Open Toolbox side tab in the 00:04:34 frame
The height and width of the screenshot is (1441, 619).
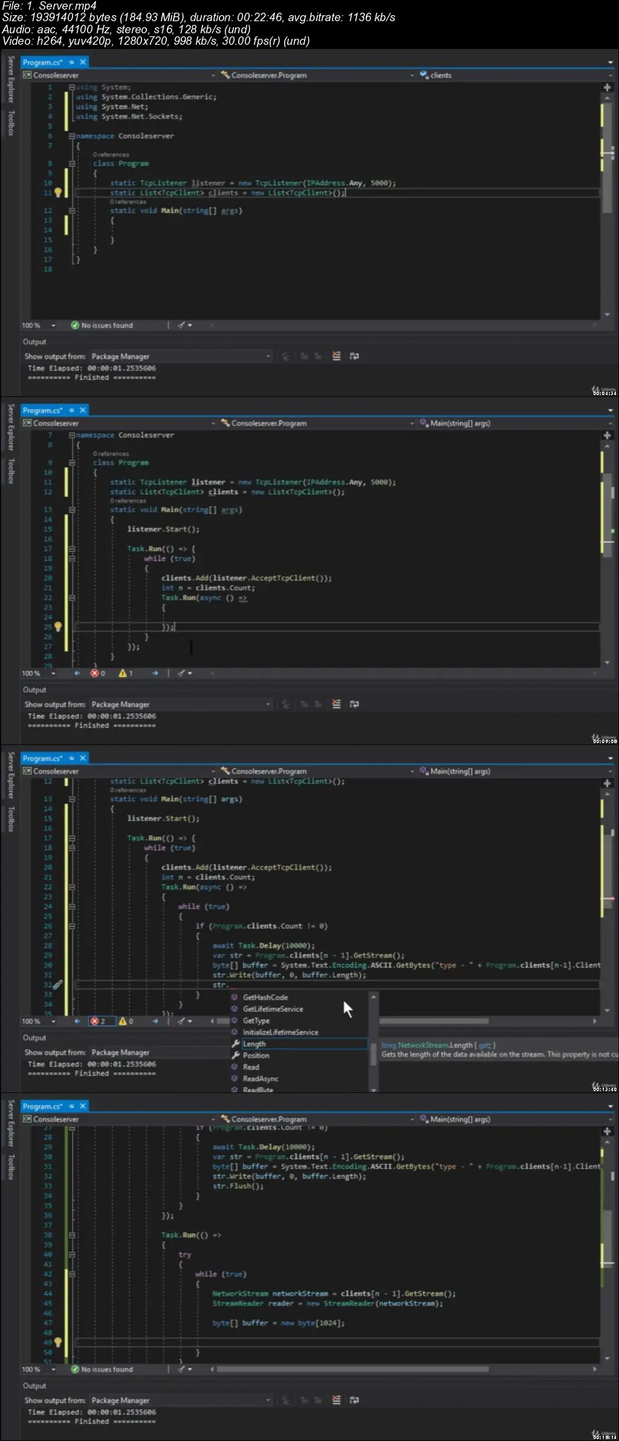(x=10, y=123)
